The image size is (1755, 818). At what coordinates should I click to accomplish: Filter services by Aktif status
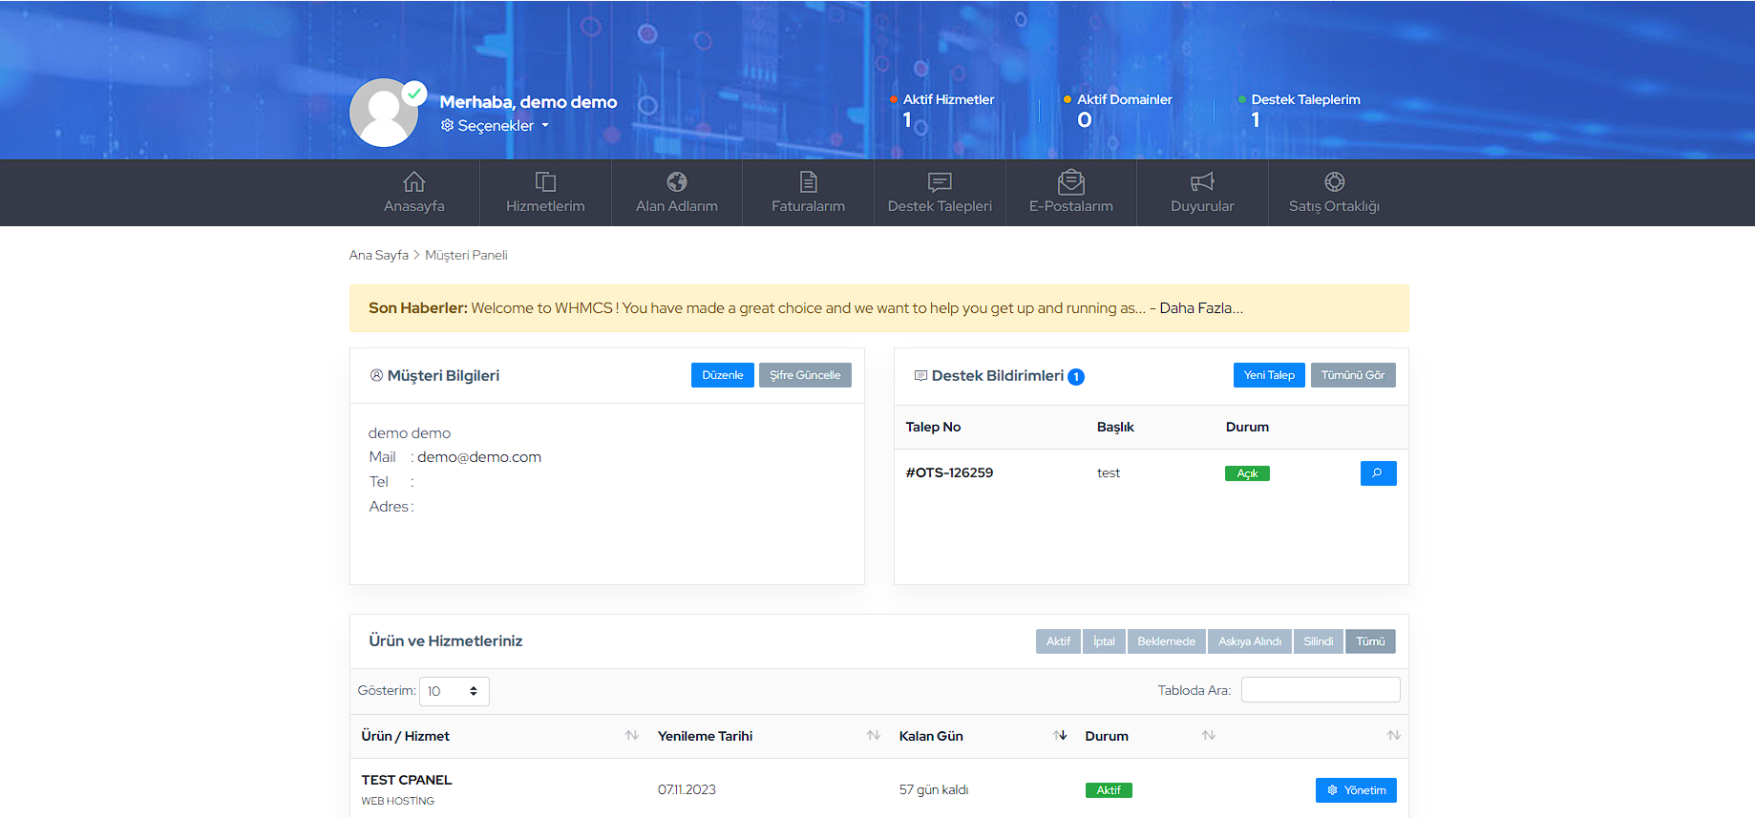1057,641
